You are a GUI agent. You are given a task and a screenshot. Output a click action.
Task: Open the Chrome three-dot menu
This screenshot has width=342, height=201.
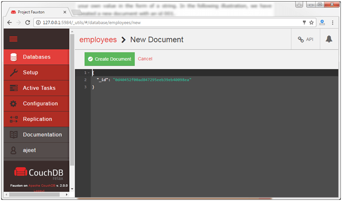click(x=333, y=22)
